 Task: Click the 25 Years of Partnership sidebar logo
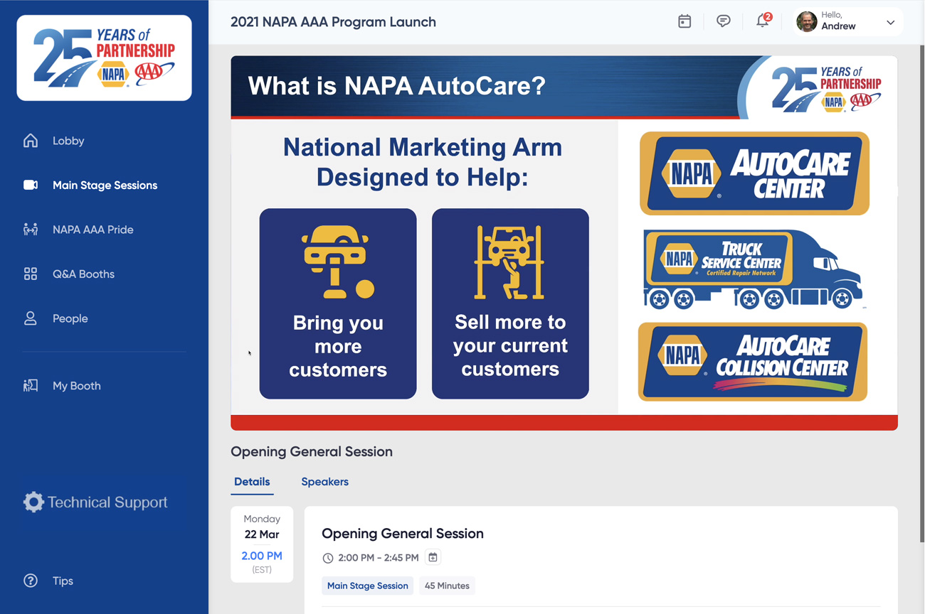pos(104,58)
